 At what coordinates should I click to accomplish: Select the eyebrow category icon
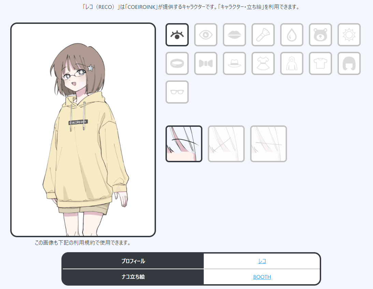177,35
